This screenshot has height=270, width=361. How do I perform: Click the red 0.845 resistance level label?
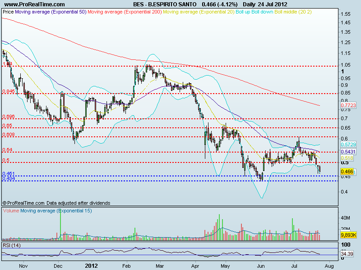click(x=9, y=91)
